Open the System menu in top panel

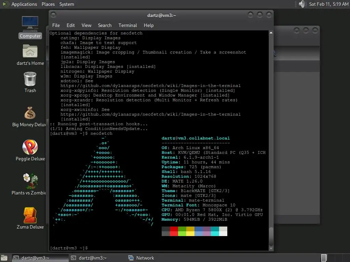(67, 4)
